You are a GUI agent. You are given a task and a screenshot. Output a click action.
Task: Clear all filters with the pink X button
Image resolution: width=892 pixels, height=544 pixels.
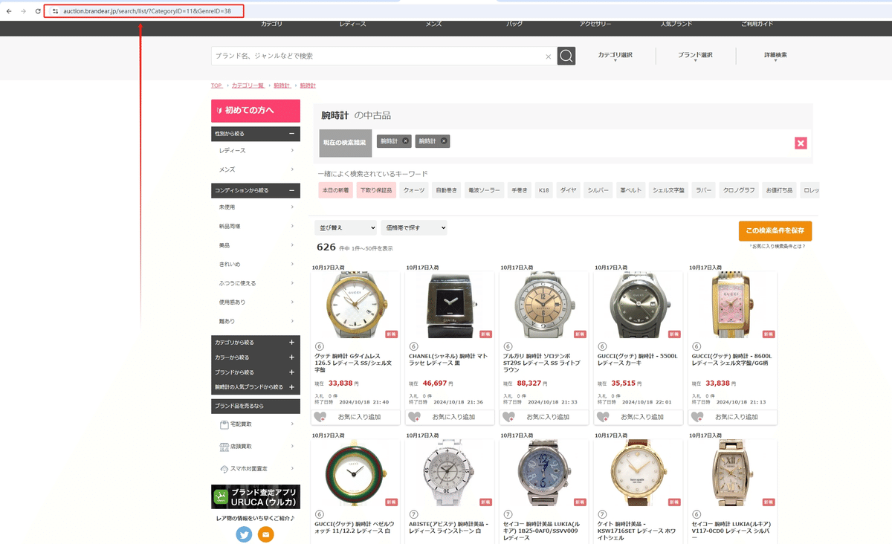click(801, 143)
